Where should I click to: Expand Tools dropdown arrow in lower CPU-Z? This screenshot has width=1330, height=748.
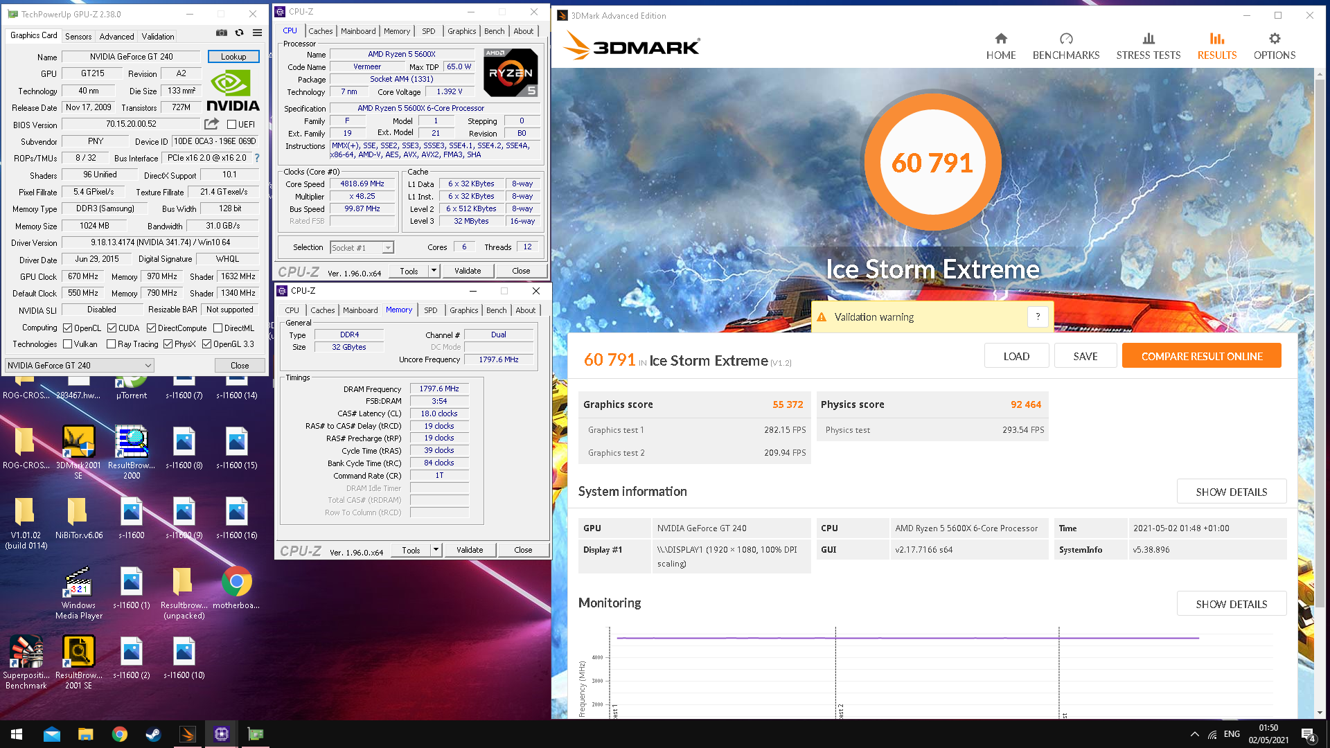(x=436, y=550)
